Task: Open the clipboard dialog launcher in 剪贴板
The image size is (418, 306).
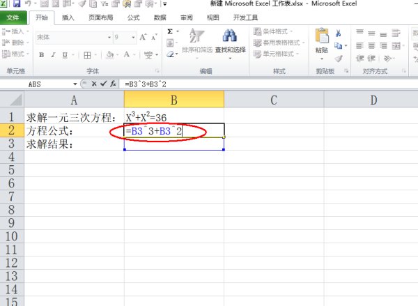Action: pyautogui.click(x=346, y=70)
